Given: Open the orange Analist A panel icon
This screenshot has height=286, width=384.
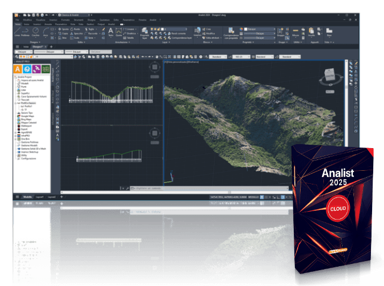Looking at the screenshot, I should point(18,69).
